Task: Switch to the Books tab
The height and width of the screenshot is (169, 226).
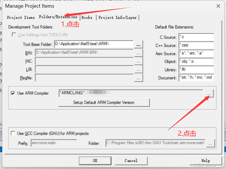Action: click(88, 17)
